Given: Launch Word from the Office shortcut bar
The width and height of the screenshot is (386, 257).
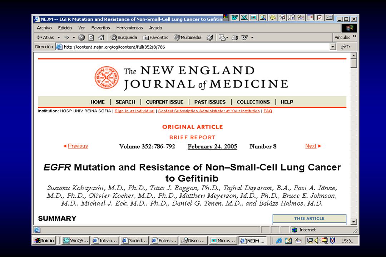Looking at the screenshot, I should (234, 18).
